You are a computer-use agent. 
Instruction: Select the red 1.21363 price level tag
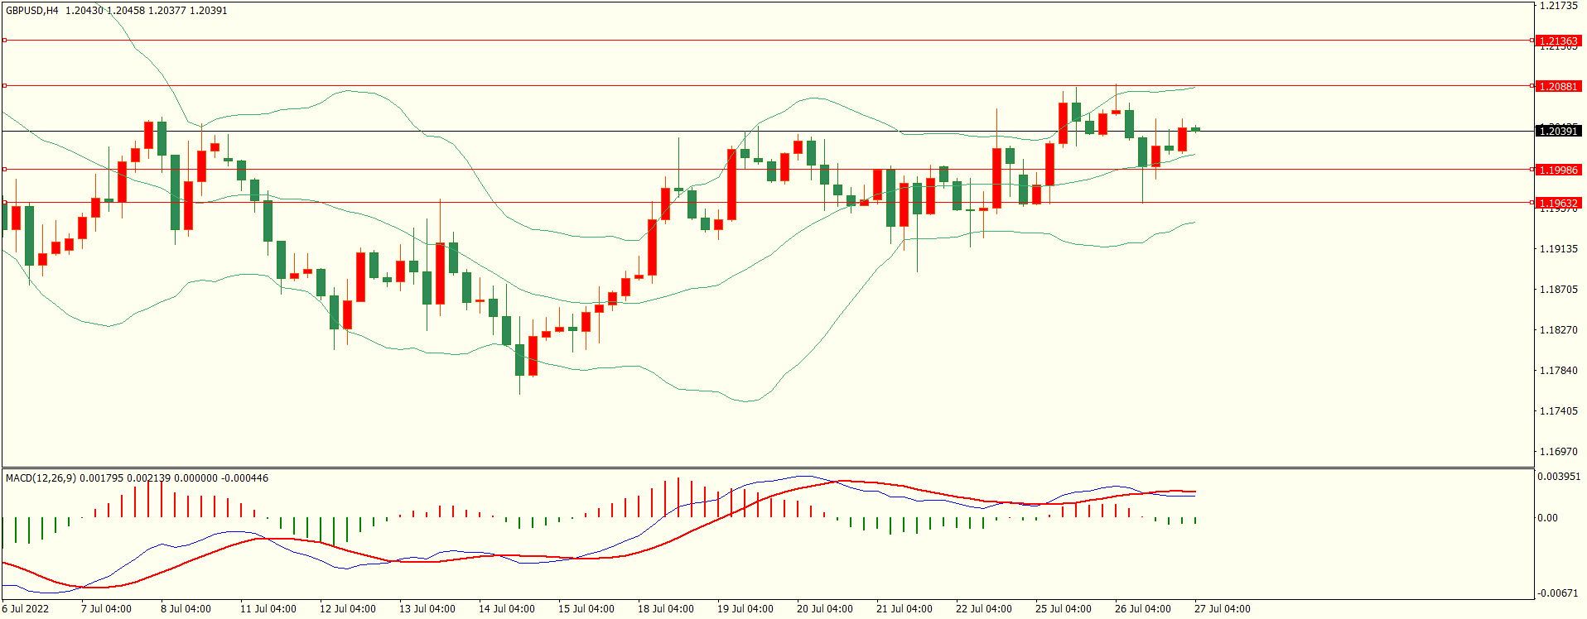[x=1558, y=41]
